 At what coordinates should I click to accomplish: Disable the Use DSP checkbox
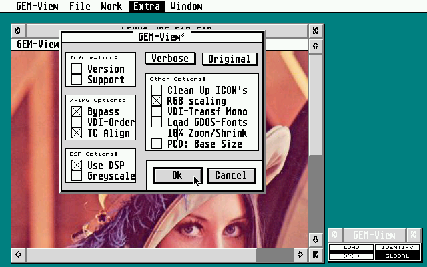pyautogui.click(x=77, y=165)
